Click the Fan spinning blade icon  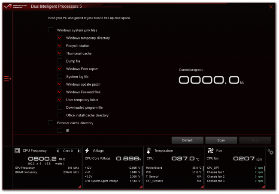(x=211, y=150)
